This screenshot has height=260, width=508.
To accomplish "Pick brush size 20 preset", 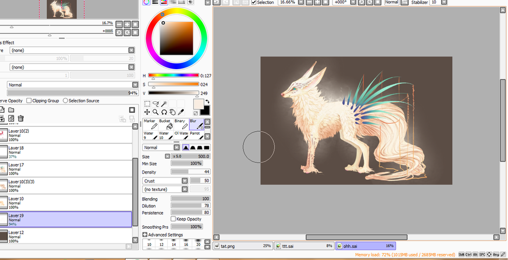I will click(x=198, y=245).
